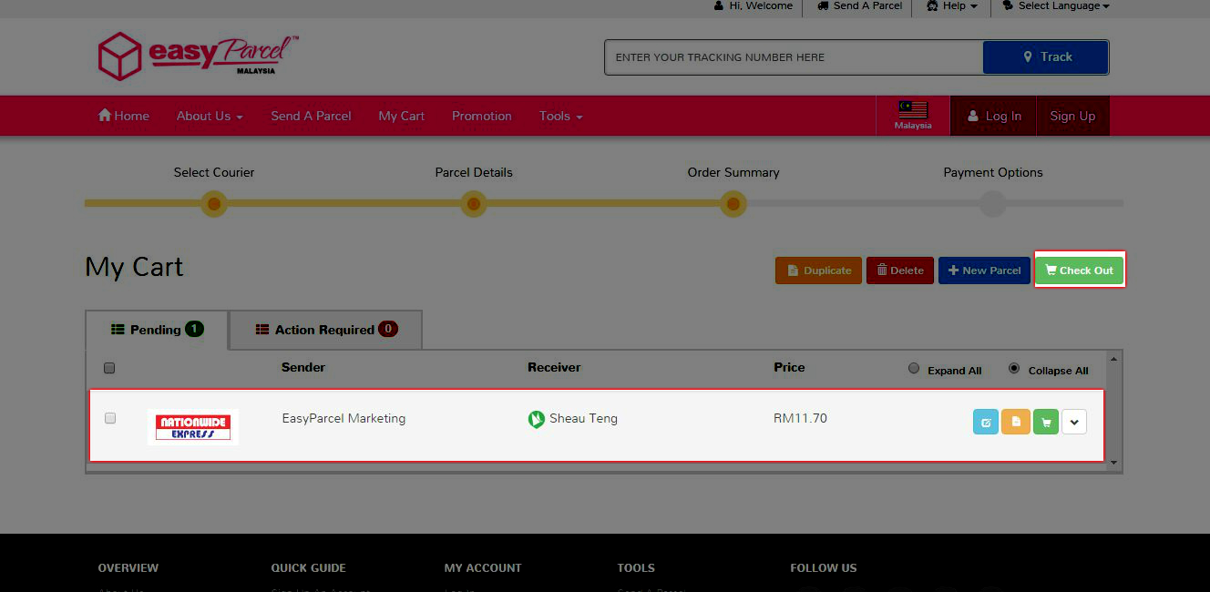Click the green cart icon in parcel row

point(1045,423)
